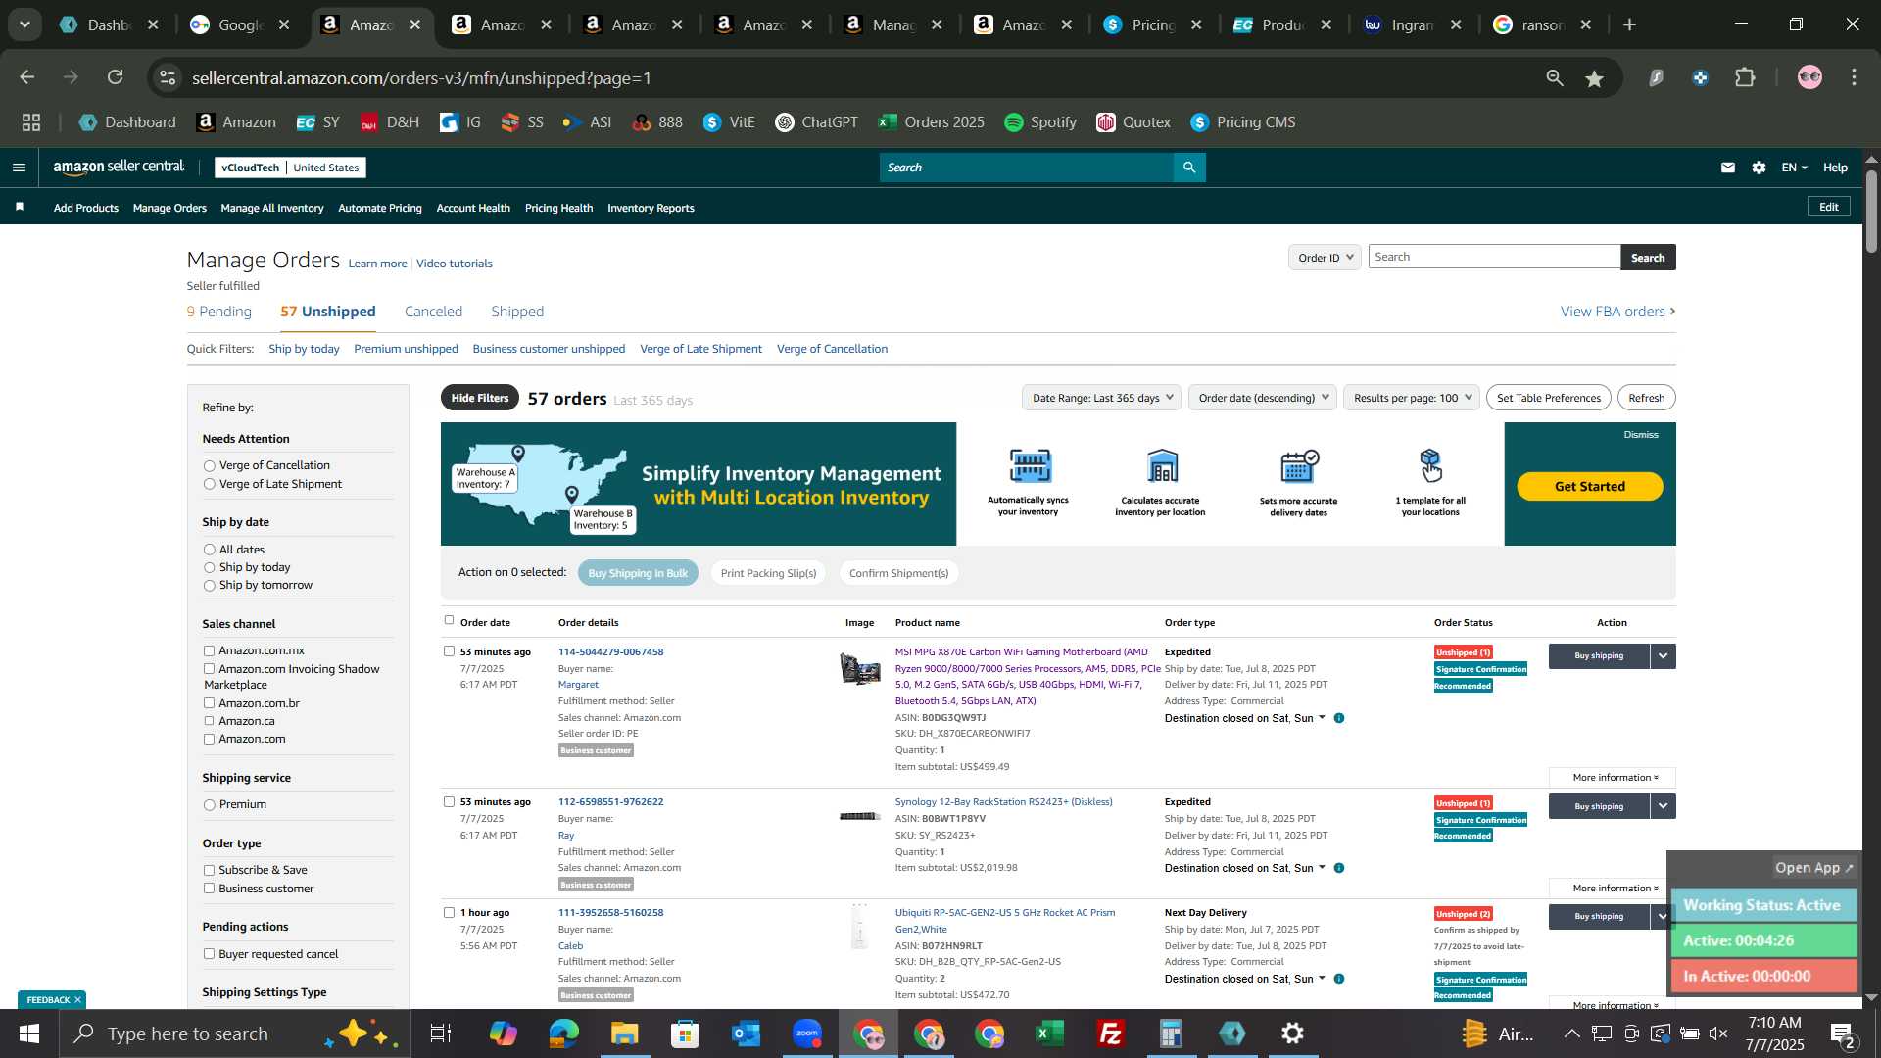Expand More information on Margaret's order

(1615, 778)
